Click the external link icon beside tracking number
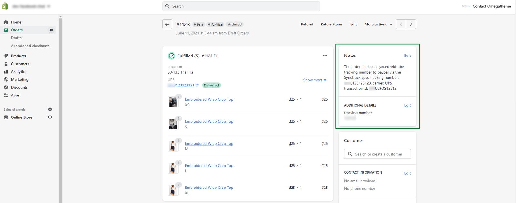 (197, 85)
